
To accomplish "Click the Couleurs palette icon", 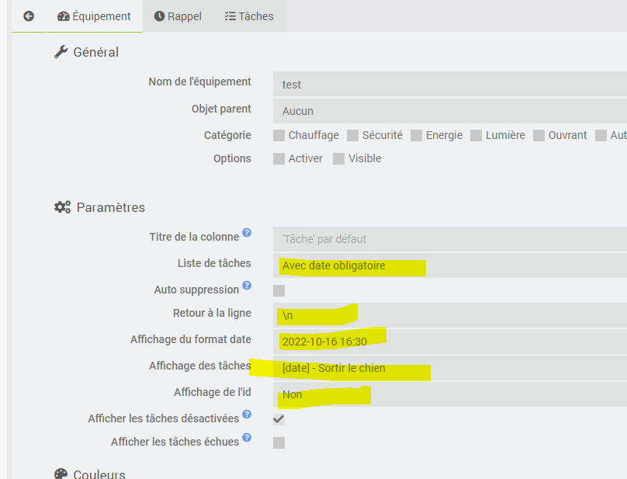I will [61, 474].
